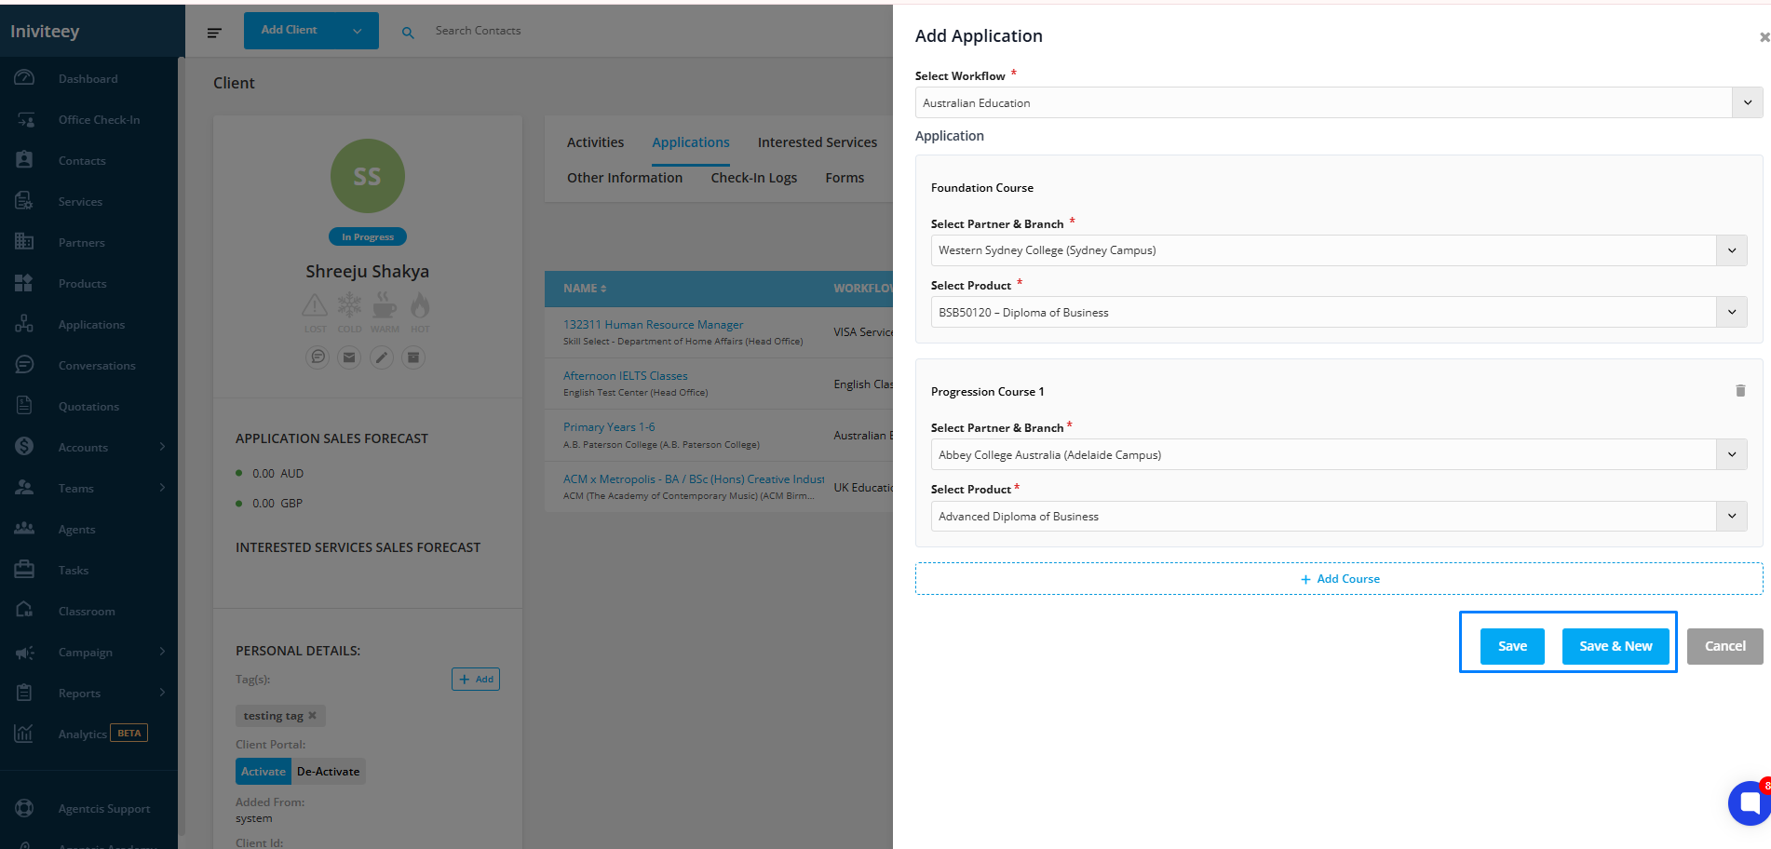Click the Add Course link
The image size is (1771, 849).
pos(1339,579)
